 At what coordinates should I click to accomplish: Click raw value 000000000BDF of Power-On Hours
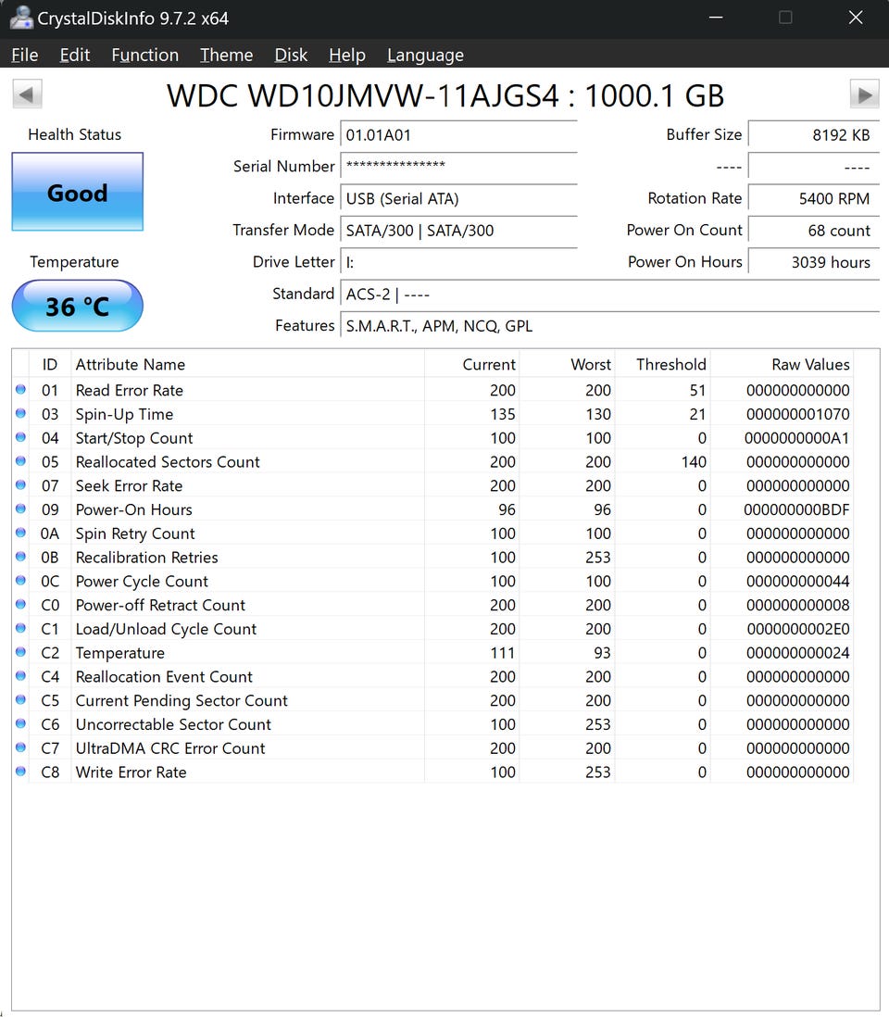pyautogui.click(x=797, y=509)
